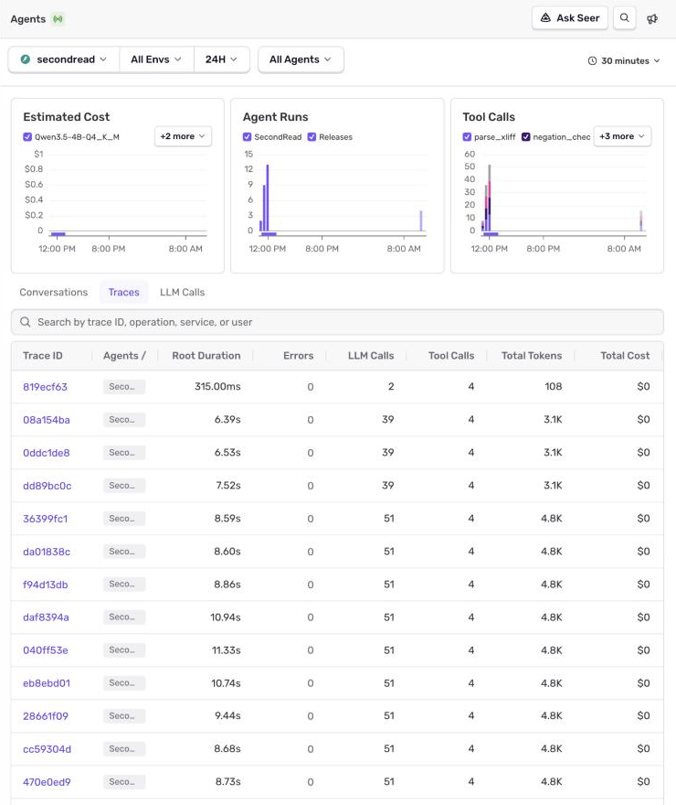The image size is (676, 805).
Task: Open the secondread project dropdown
Action: click(x=64, y=59)
